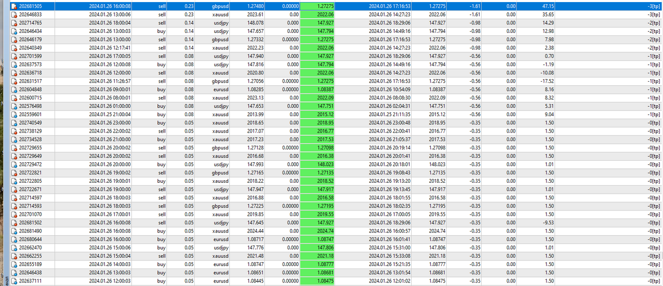Pick the trade icon for order 202637573
This screenshot has height=286, width=663.
[x=14, y=65]
